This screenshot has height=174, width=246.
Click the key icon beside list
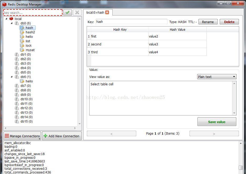coord(22,41)
